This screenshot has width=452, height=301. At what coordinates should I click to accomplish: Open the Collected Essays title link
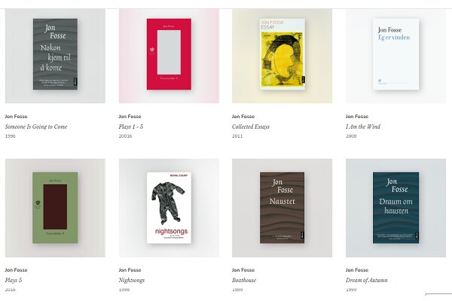click(251, 126)
